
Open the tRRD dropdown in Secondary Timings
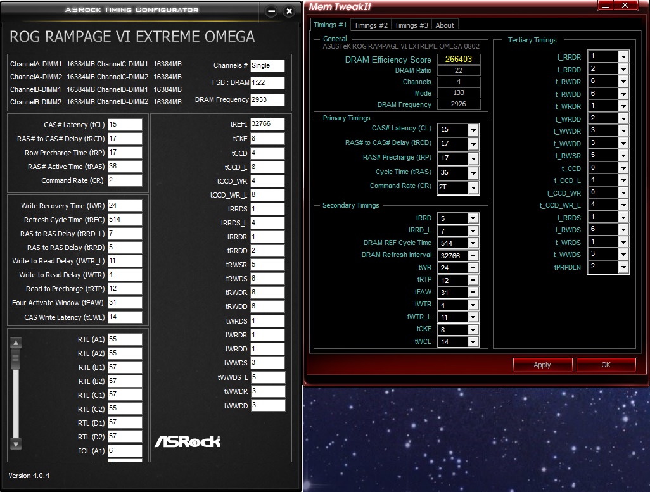pos(473,218)
